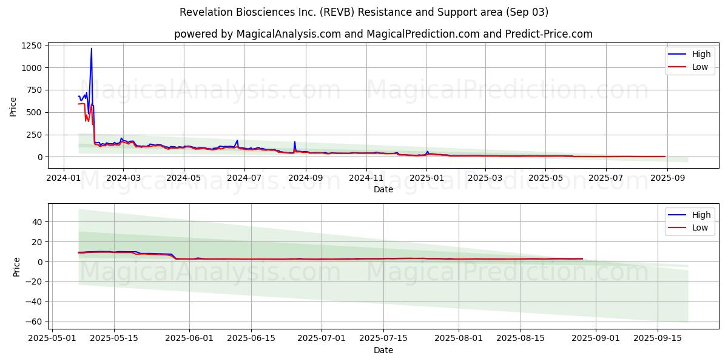Click the 250 y-axis tick label

coord(33,135)
